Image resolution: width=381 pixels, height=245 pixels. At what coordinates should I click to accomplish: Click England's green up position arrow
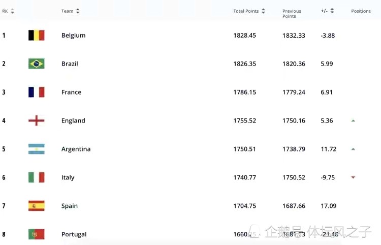pyautogui.click(x=353, y=121)
